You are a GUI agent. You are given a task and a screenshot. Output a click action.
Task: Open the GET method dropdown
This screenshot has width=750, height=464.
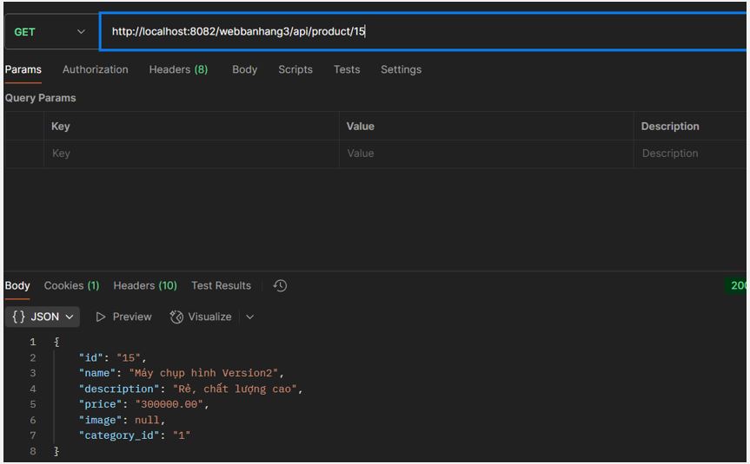click(x=49, y=32)
